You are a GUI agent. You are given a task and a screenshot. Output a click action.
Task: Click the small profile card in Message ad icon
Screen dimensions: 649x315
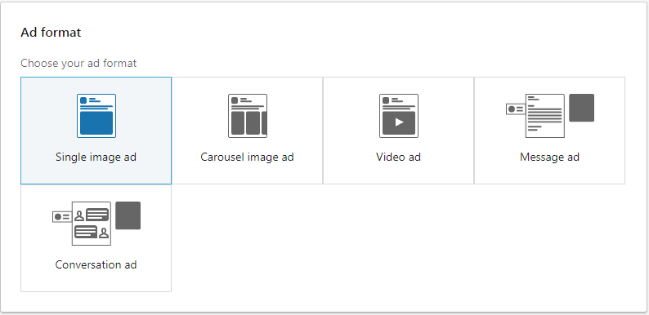tap(516, 109)
